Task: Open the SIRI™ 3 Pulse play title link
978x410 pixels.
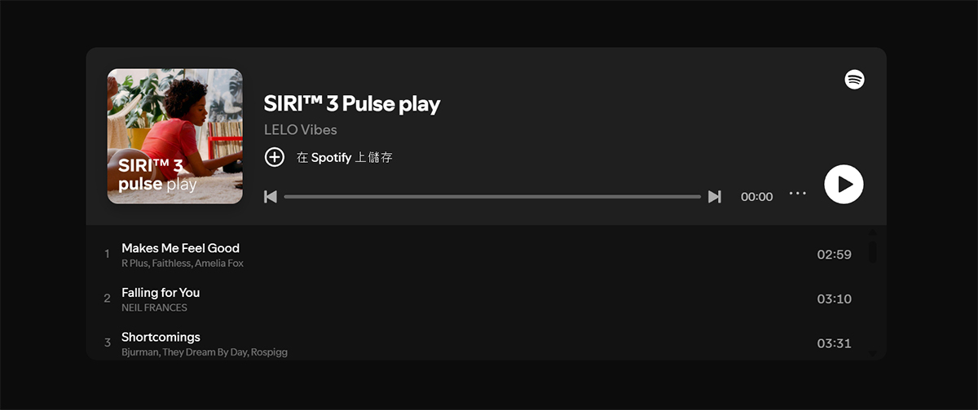Action: click(x=352, y=104)
